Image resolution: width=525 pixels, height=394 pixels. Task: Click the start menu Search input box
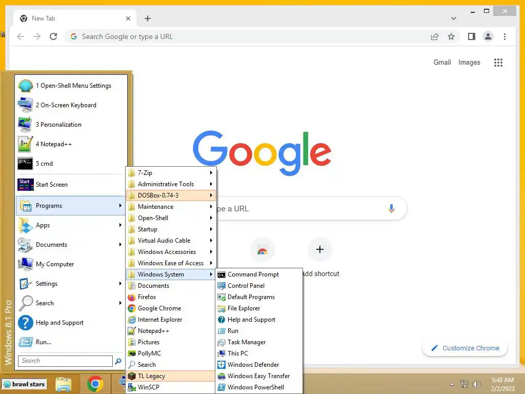click(x=65, y=361)
